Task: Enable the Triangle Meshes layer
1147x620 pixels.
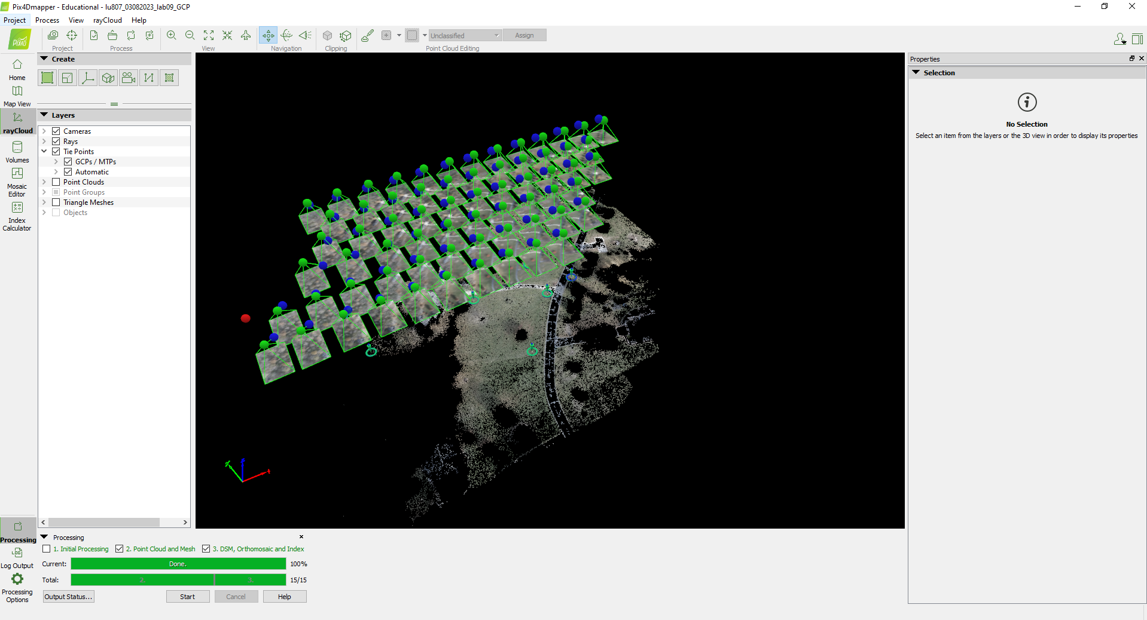Action: click(56, 202)
